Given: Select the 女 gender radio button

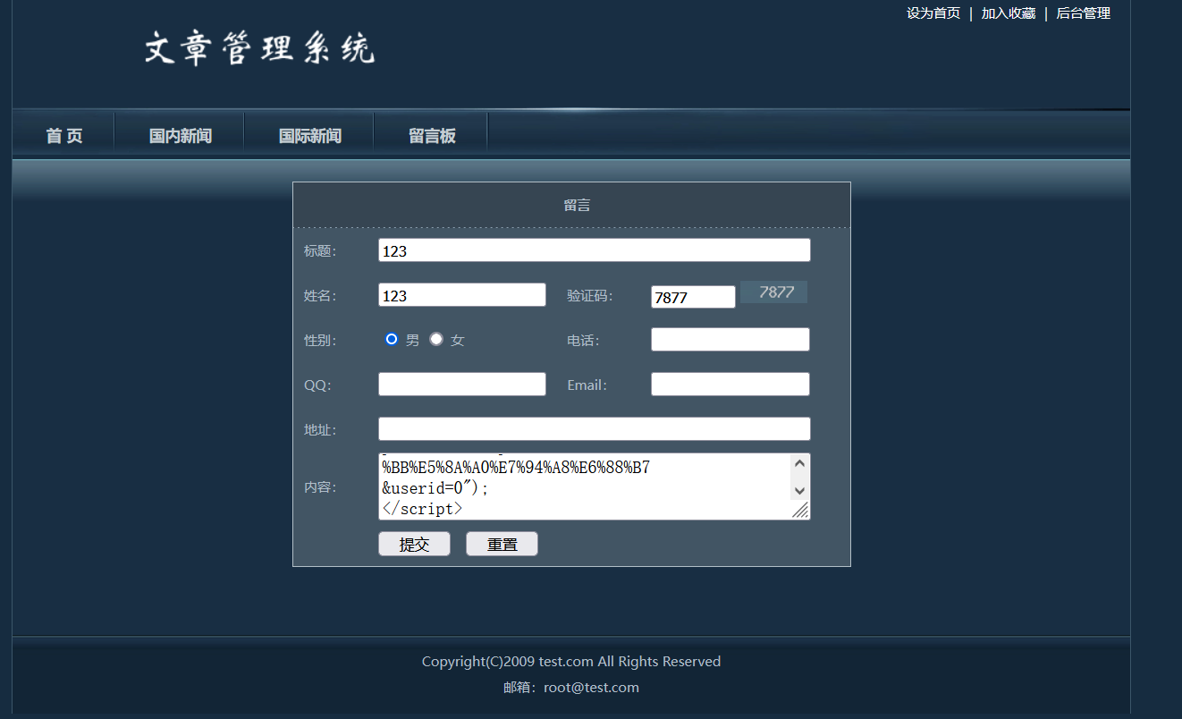Looking at the screenshot, I should (436, 339).
